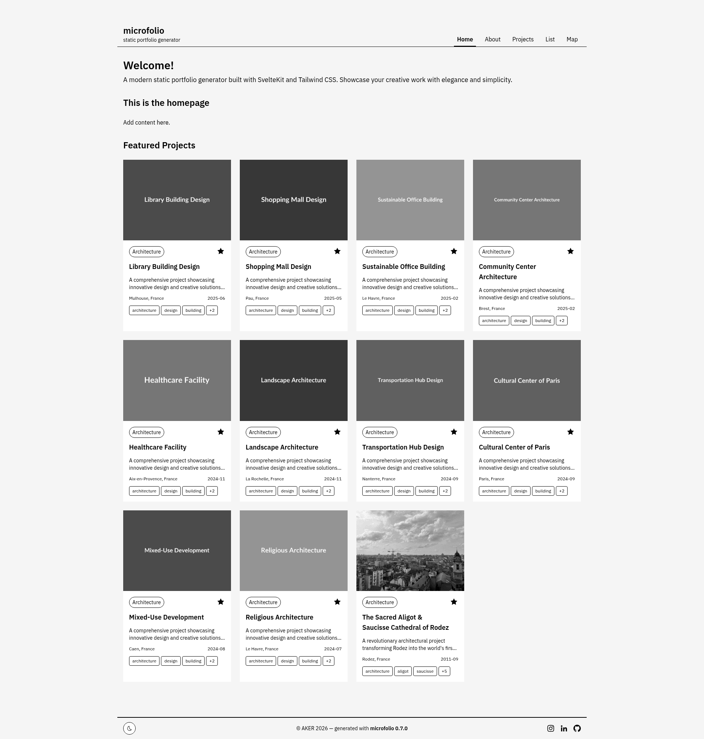The width and height of the screenshot is (704, 739).
Task: Open the microfolio 0.7.0 footer link
Action: click(x=389, y=728)
